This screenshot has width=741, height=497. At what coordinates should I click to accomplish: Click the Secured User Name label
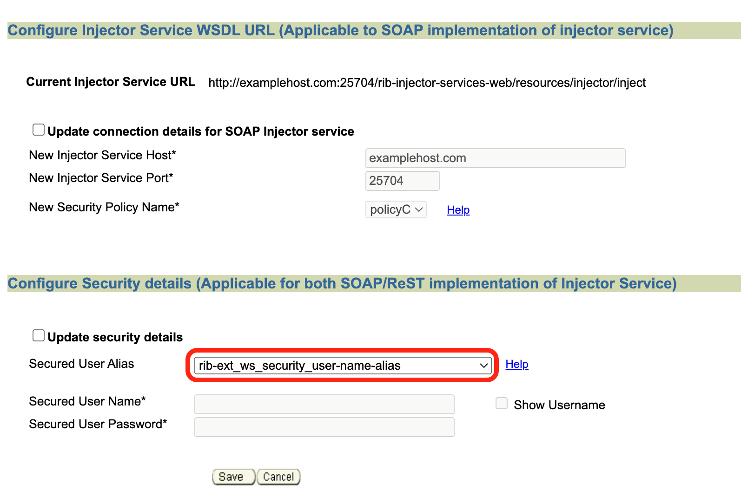[87, 401]
